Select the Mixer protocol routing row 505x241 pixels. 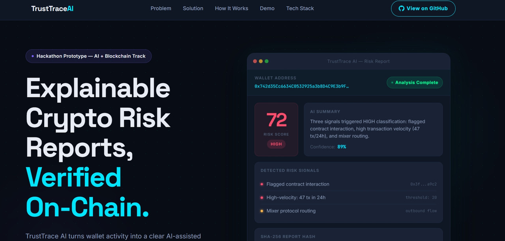348,211
